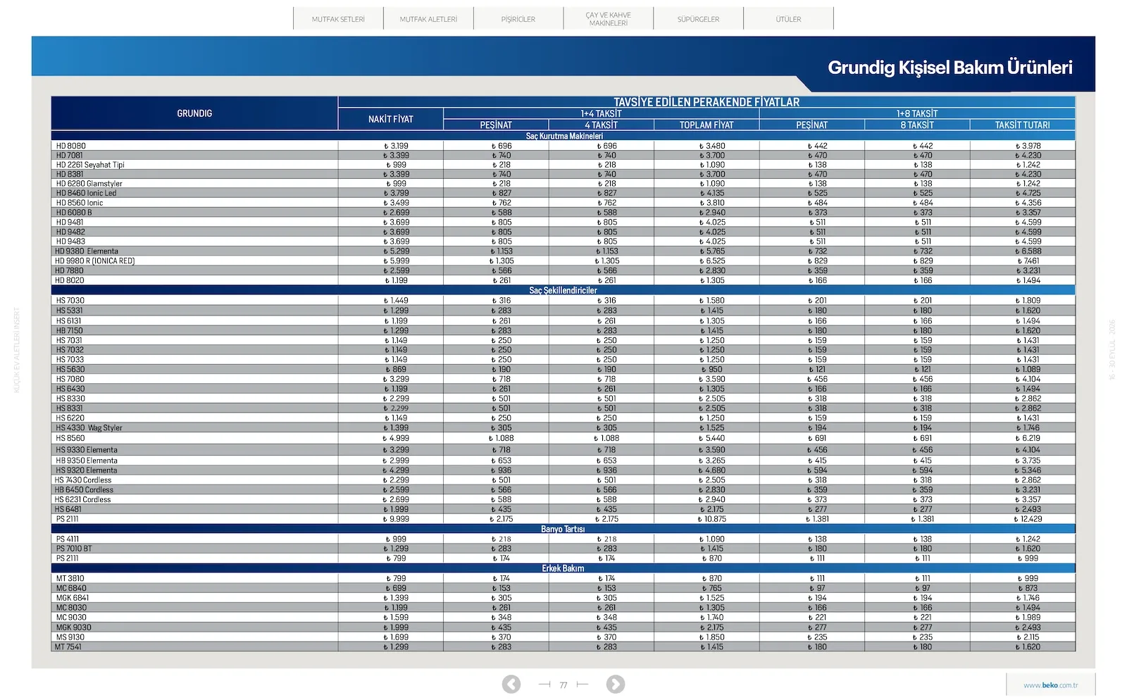Click the 7.461 installment total value
The height and width of the screenshot is (700, 1127).
(x=1028, y=261)
